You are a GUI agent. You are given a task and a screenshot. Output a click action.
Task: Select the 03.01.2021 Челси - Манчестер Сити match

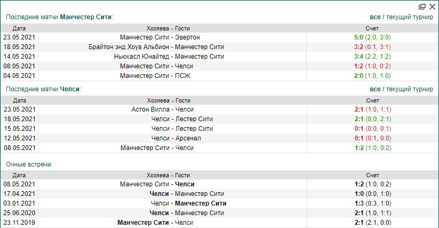pos(188,203)
